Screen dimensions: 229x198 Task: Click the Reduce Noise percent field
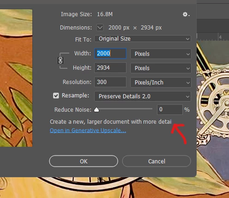click(x=170, y=109)
